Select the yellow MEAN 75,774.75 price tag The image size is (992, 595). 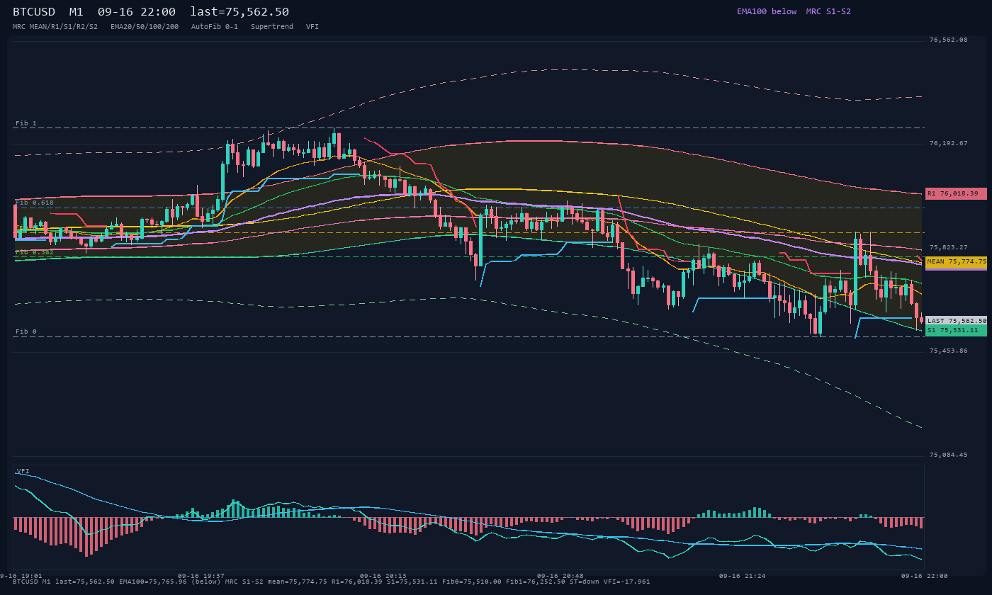[x=956, y=261]
